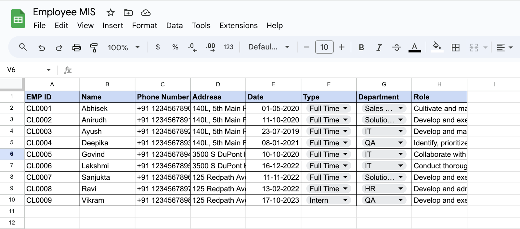Open the Name Box dropdown arrow
The width and height of the screenshot is (520, 229).
tap(49, 70)
